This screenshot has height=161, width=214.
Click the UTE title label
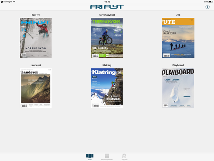pyautogui.click(x=178, y=15)
